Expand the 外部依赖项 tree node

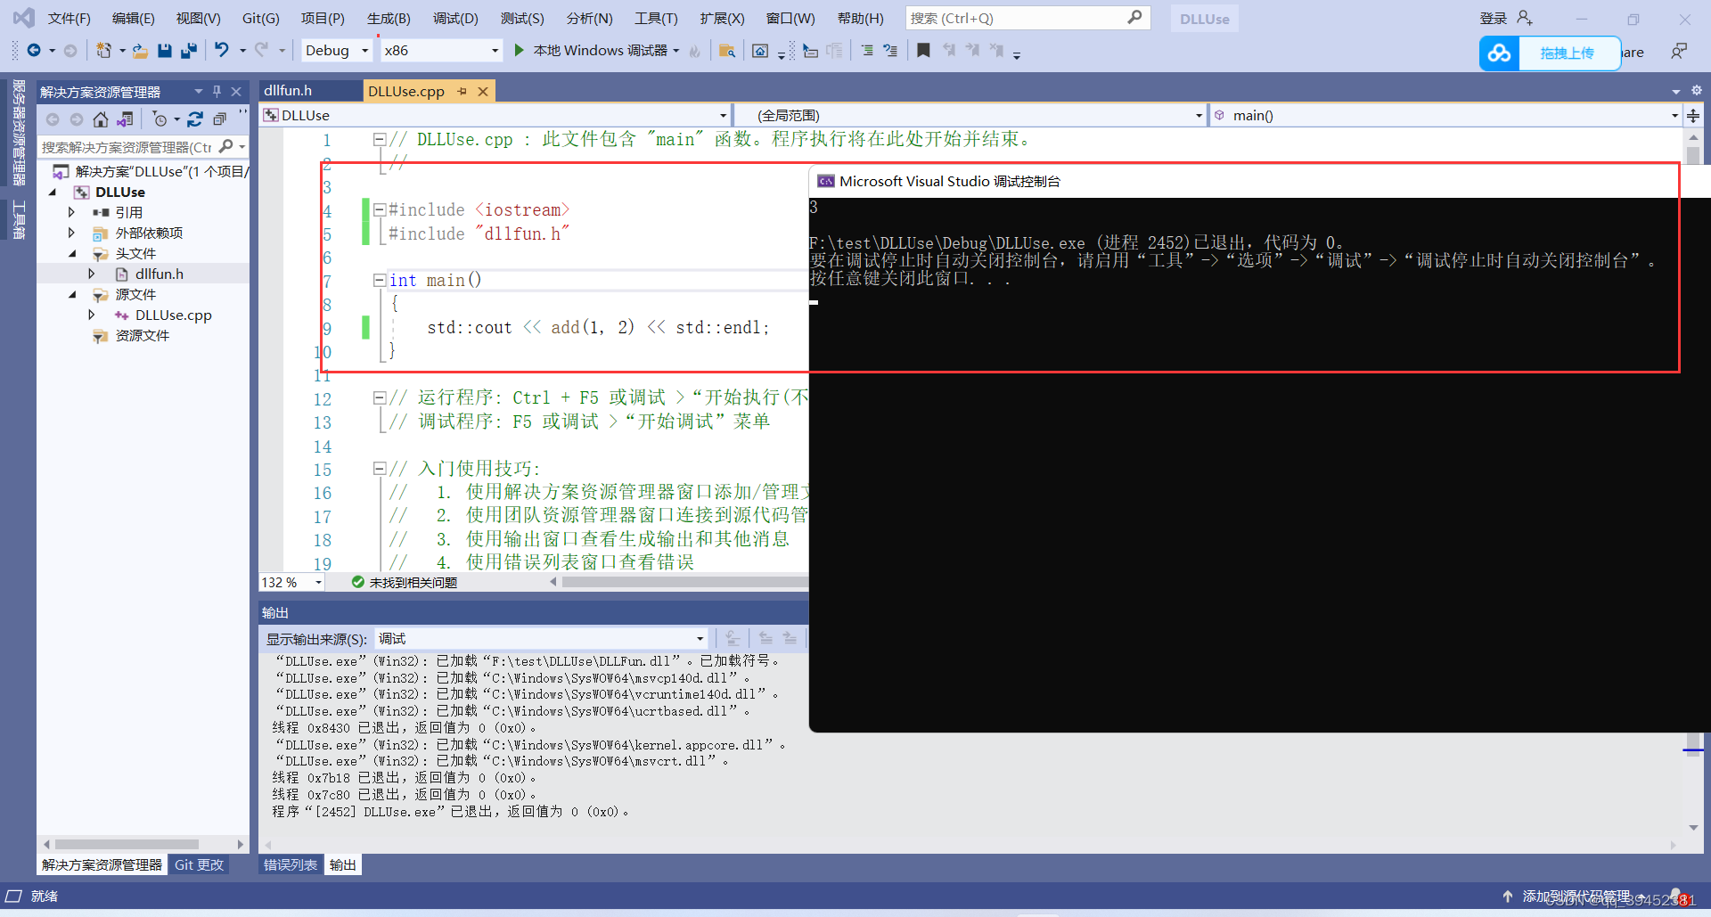(72, 233)
